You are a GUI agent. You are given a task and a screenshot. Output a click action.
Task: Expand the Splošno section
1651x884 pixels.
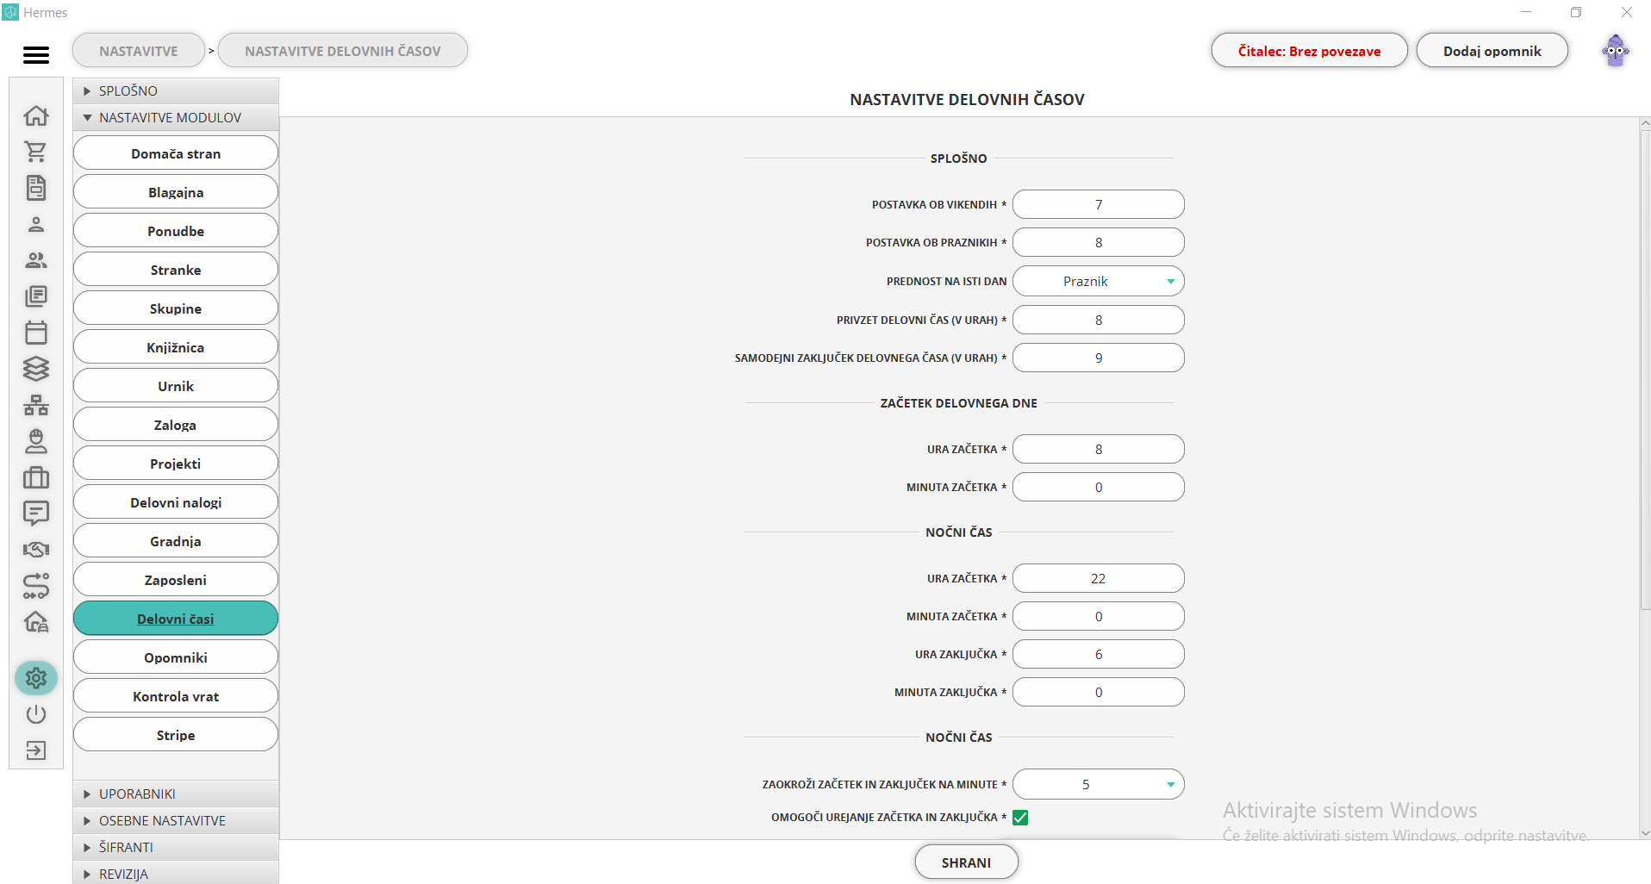176,90
